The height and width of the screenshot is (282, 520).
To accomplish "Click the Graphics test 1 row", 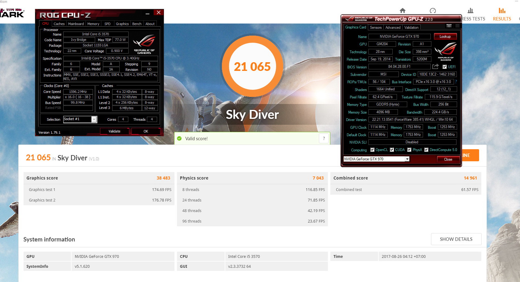I will click(99, 189).
